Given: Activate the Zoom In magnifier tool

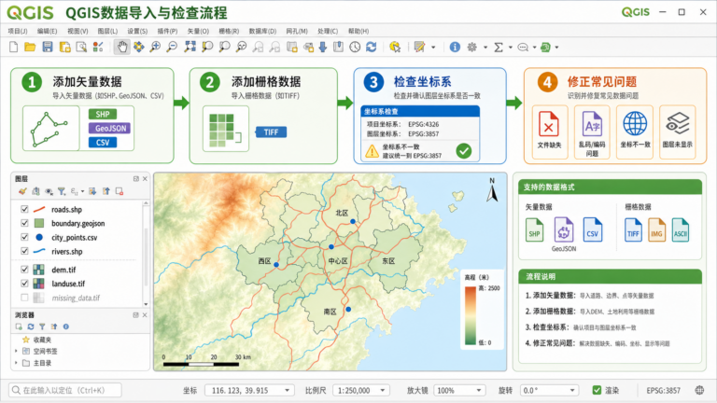Looking at the screenshot, I should 156,47.
